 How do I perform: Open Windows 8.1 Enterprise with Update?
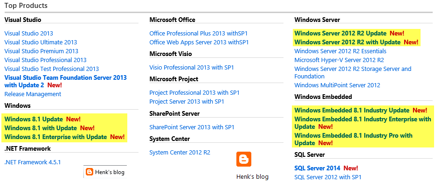(x=55, y=137)
